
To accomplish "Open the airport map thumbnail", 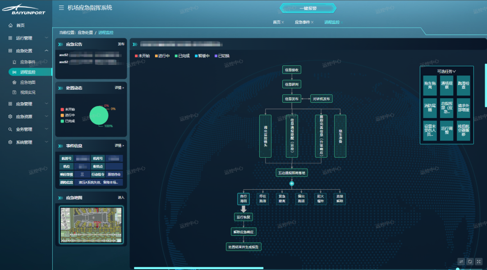I will click(91, 225).
